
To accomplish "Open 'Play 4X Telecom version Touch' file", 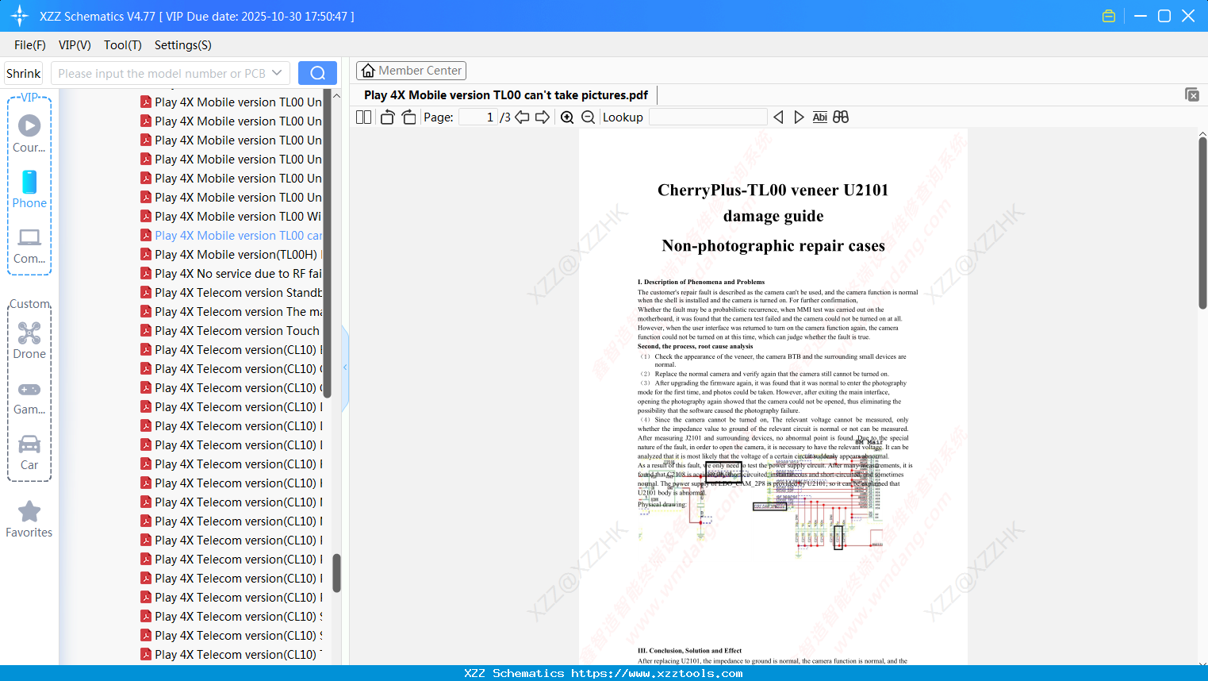I will (x=231, y=330).
